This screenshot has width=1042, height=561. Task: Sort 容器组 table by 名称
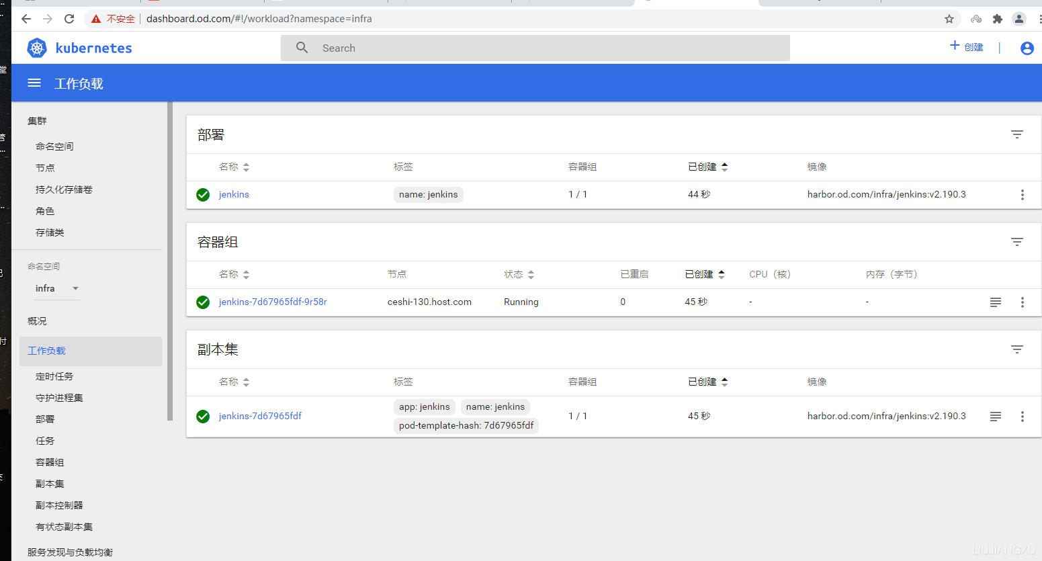pyautogui.click(x=234, y=274)
